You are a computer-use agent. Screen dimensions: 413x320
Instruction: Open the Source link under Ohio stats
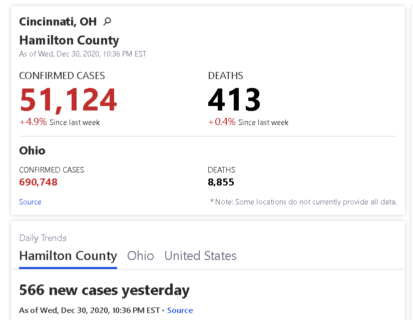tap(30, 202)
